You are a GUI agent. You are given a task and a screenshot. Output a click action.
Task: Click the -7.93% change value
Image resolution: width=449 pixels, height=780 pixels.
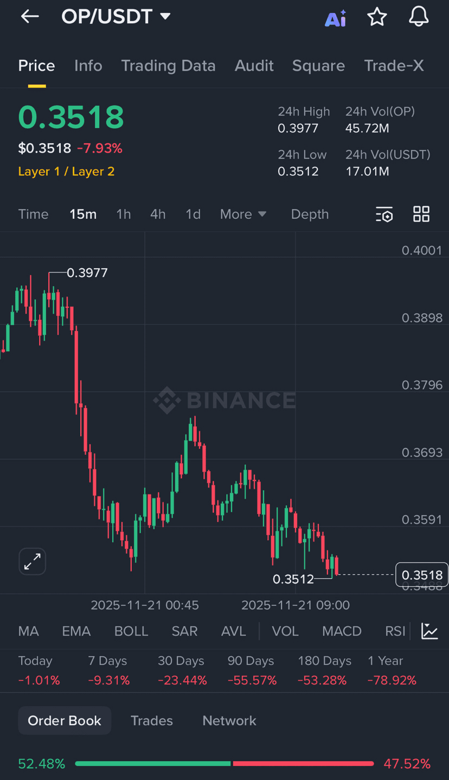(100, 148)
